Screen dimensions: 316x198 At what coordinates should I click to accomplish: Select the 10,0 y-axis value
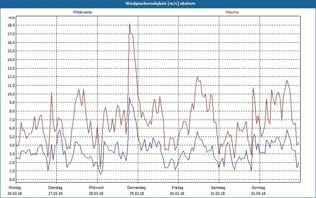tap(11, 94)
